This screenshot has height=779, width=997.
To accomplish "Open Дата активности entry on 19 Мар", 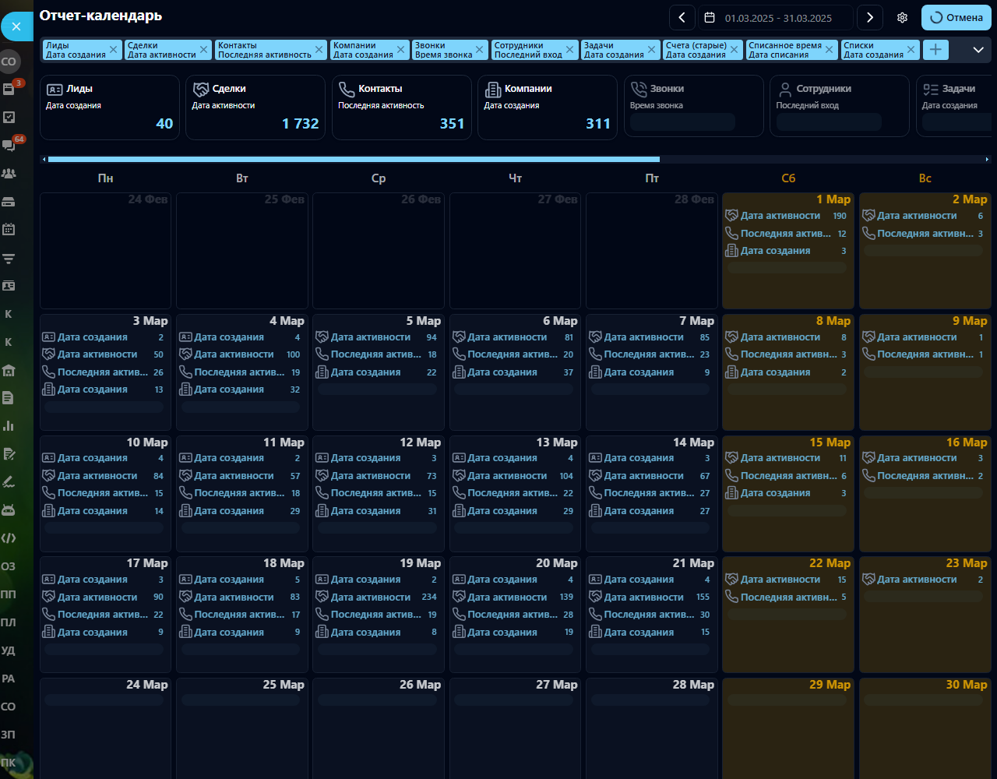I will [379, 597].
